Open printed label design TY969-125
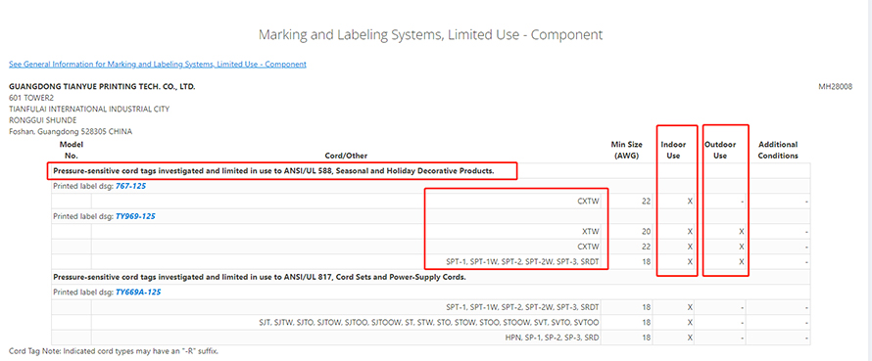Viewport: 872px width, 361px height. [135, 216]
